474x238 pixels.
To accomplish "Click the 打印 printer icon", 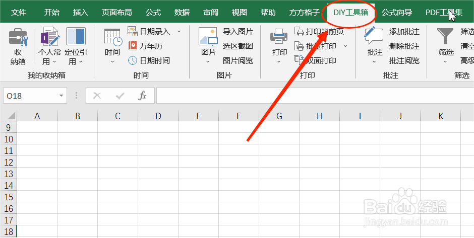I will [x=279, y=37].
